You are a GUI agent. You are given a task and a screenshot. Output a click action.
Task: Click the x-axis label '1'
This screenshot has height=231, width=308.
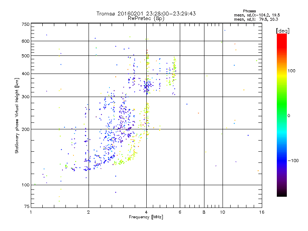(31, 212)
